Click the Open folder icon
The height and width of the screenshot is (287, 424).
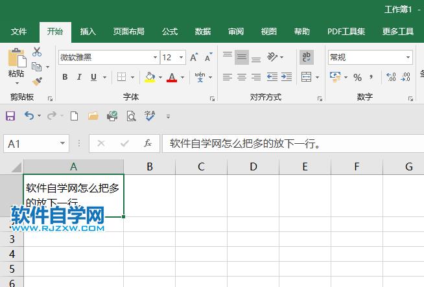[x=93, y=116]
